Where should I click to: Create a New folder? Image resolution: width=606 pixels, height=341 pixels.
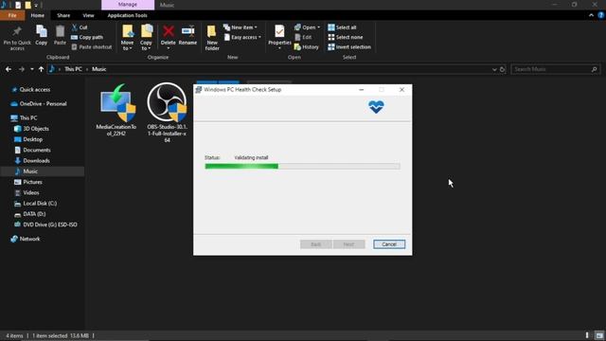212,38
